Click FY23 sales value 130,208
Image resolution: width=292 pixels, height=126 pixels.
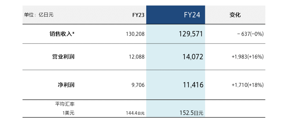135,34
